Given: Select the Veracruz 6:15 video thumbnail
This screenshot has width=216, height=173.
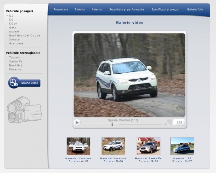Looking at the screenshot, I should 78,146.
